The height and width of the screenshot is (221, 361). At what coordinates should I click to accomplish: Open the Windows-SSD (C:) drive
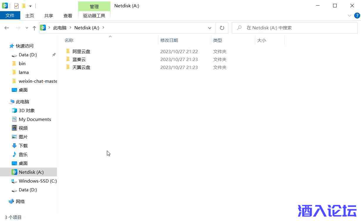pos(38,181)
